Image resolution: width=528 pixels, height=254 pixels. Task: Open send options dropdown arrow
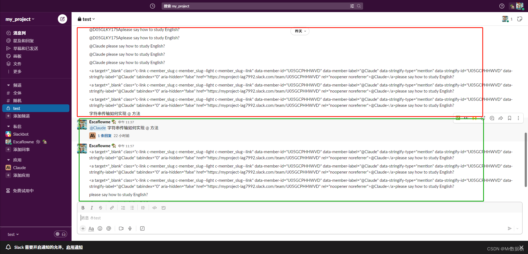[518, 228]
